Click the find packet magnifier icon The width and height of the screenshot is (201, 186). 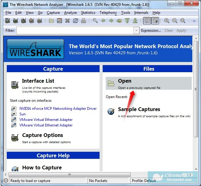click(95, 21)
